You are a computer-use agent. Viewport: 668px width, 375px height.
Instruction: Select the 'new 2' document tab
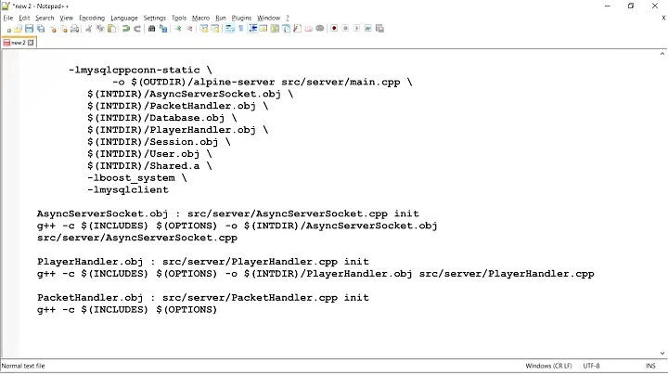(19, 43)
